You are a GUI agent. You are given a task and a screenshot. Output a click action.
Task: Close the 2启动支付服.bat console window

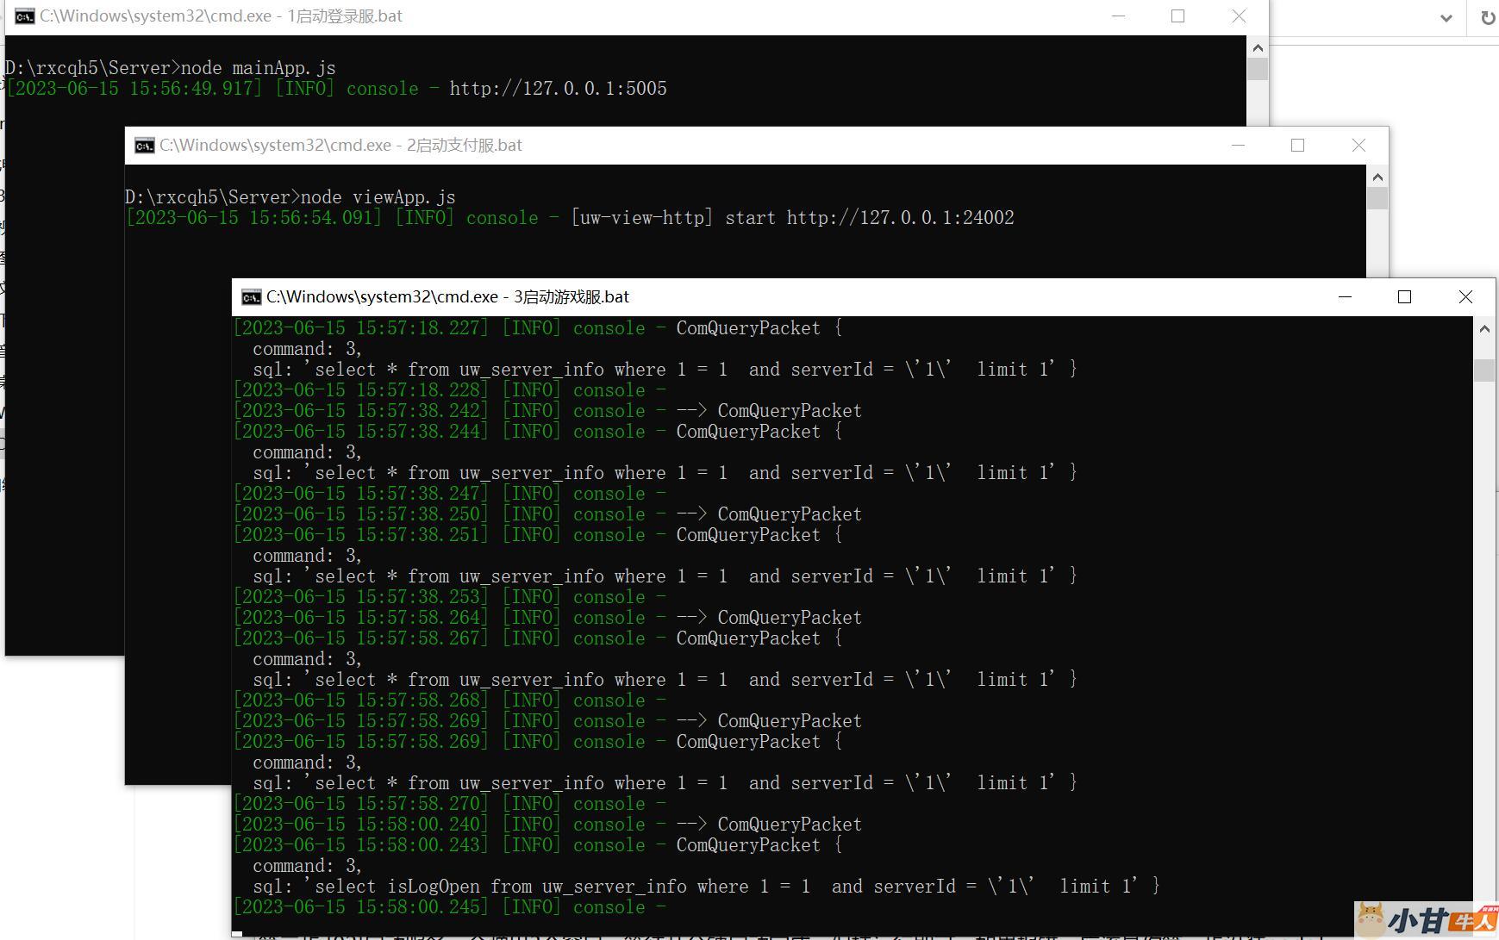point(1358,146)
